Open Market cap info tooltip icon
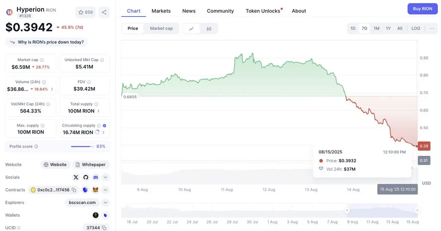This screenshot has width=441, height=231. point(42,60)
